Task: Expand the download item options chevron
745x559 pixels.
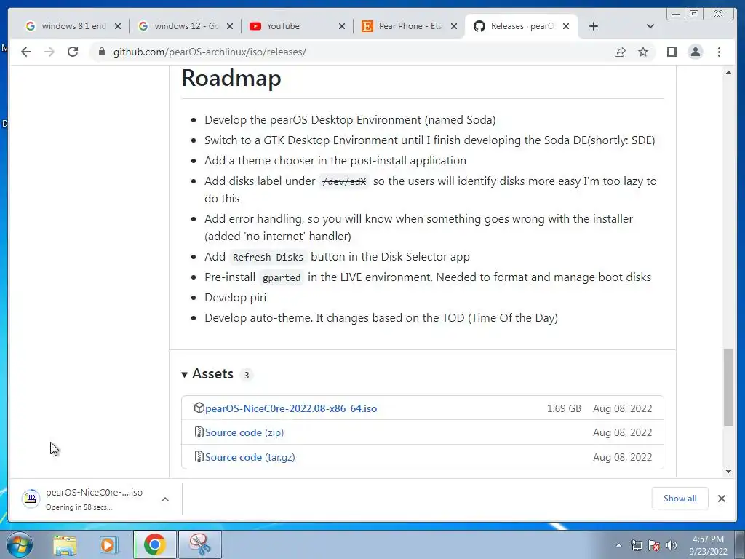Action: 165,499
